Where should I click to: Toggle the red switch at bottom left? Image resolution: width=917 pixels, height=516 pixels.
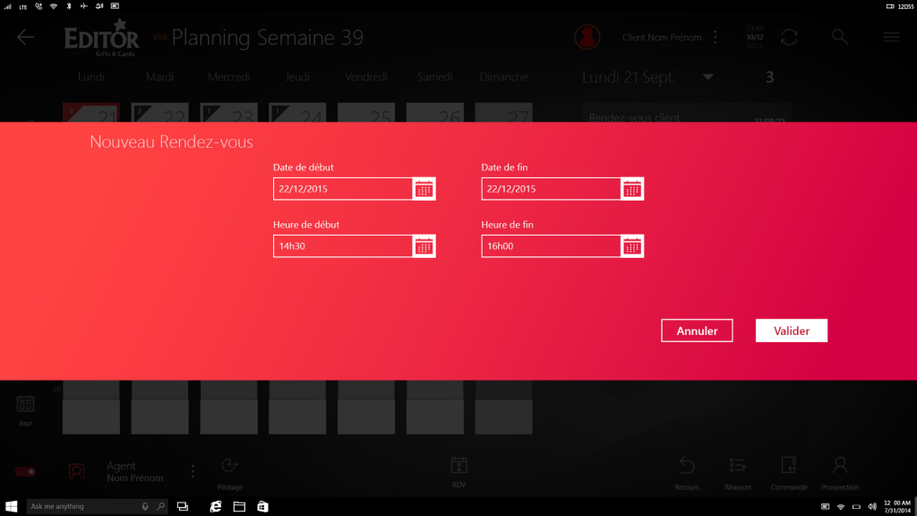point(25,471)
